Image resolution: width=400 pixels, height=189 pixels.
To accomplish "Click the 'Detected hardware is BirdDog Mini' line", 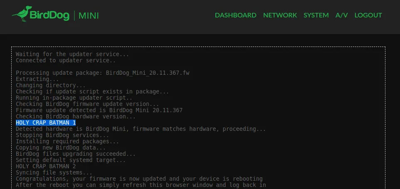I will pyautogui.click(x=141, y=129).
